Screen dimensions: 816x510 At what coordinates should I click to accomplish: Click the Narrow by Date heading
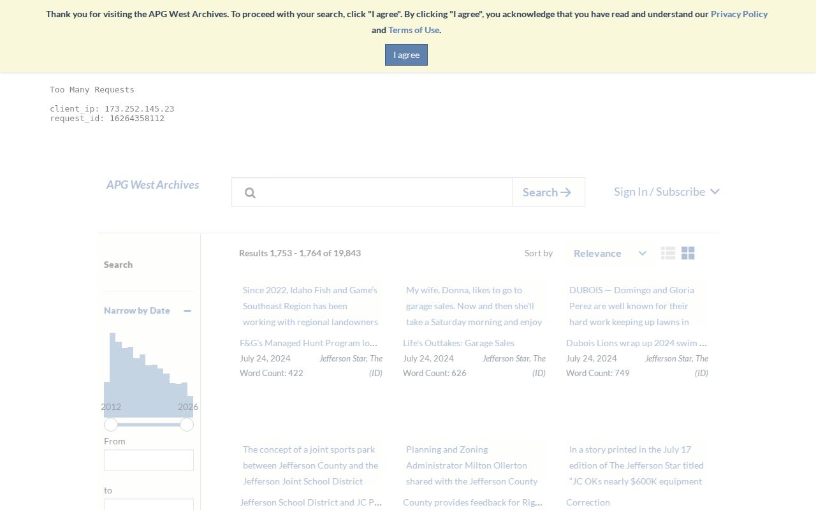click(x=137, y=310)
